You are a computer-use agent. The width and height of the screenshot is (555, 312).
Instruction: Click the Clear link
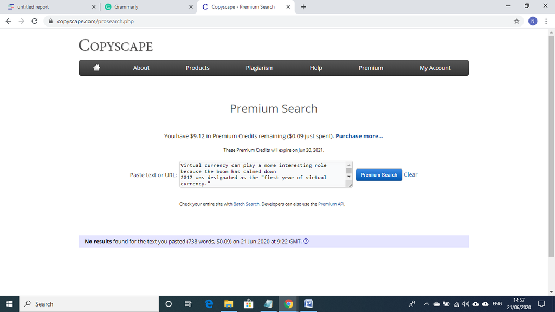[411, 174]
